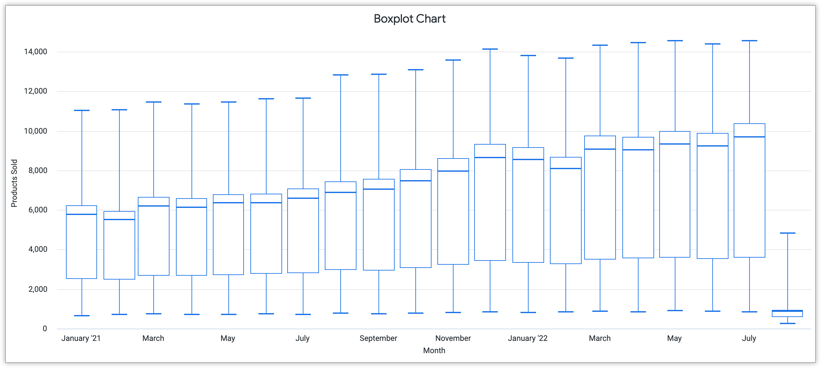Image resolution: width=821 pixels, height=368 pixels.
Task: Click the top whisker cap of the rightmost boxplot
Action: [787, 233]
